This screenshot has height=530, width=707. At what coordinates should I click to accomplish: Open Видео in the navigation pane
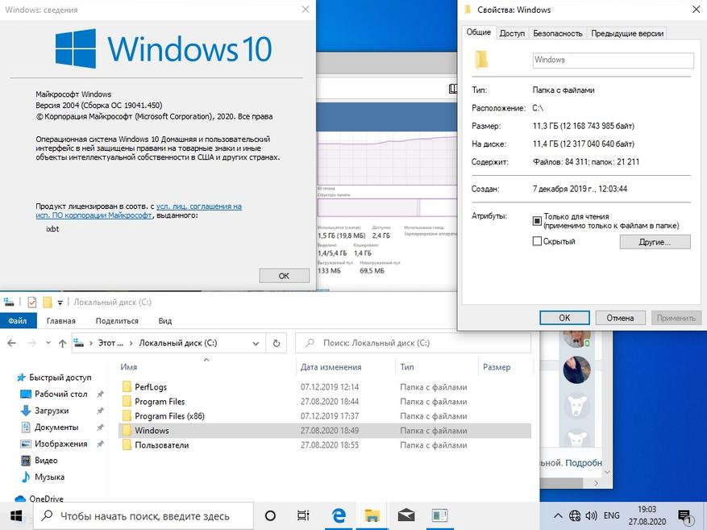click(x=45, y=460)
